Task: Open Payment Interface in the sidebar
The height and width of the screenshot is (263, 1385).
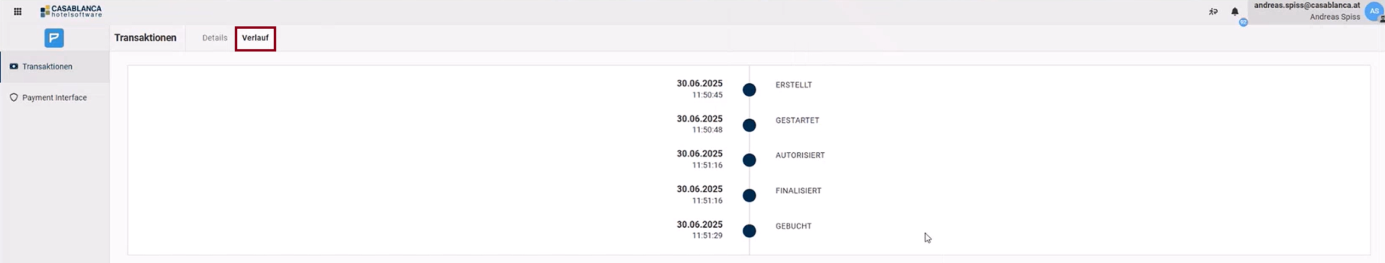Action: 55,97
